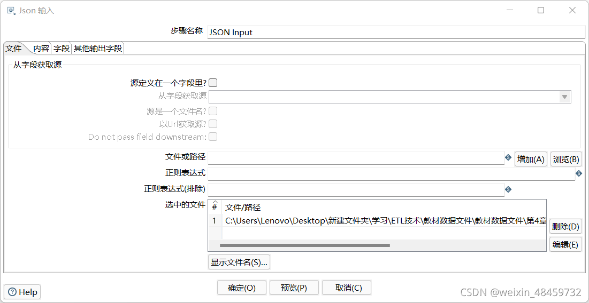
Task: Click the 文件或路径 input field
Action: point(356,158)
